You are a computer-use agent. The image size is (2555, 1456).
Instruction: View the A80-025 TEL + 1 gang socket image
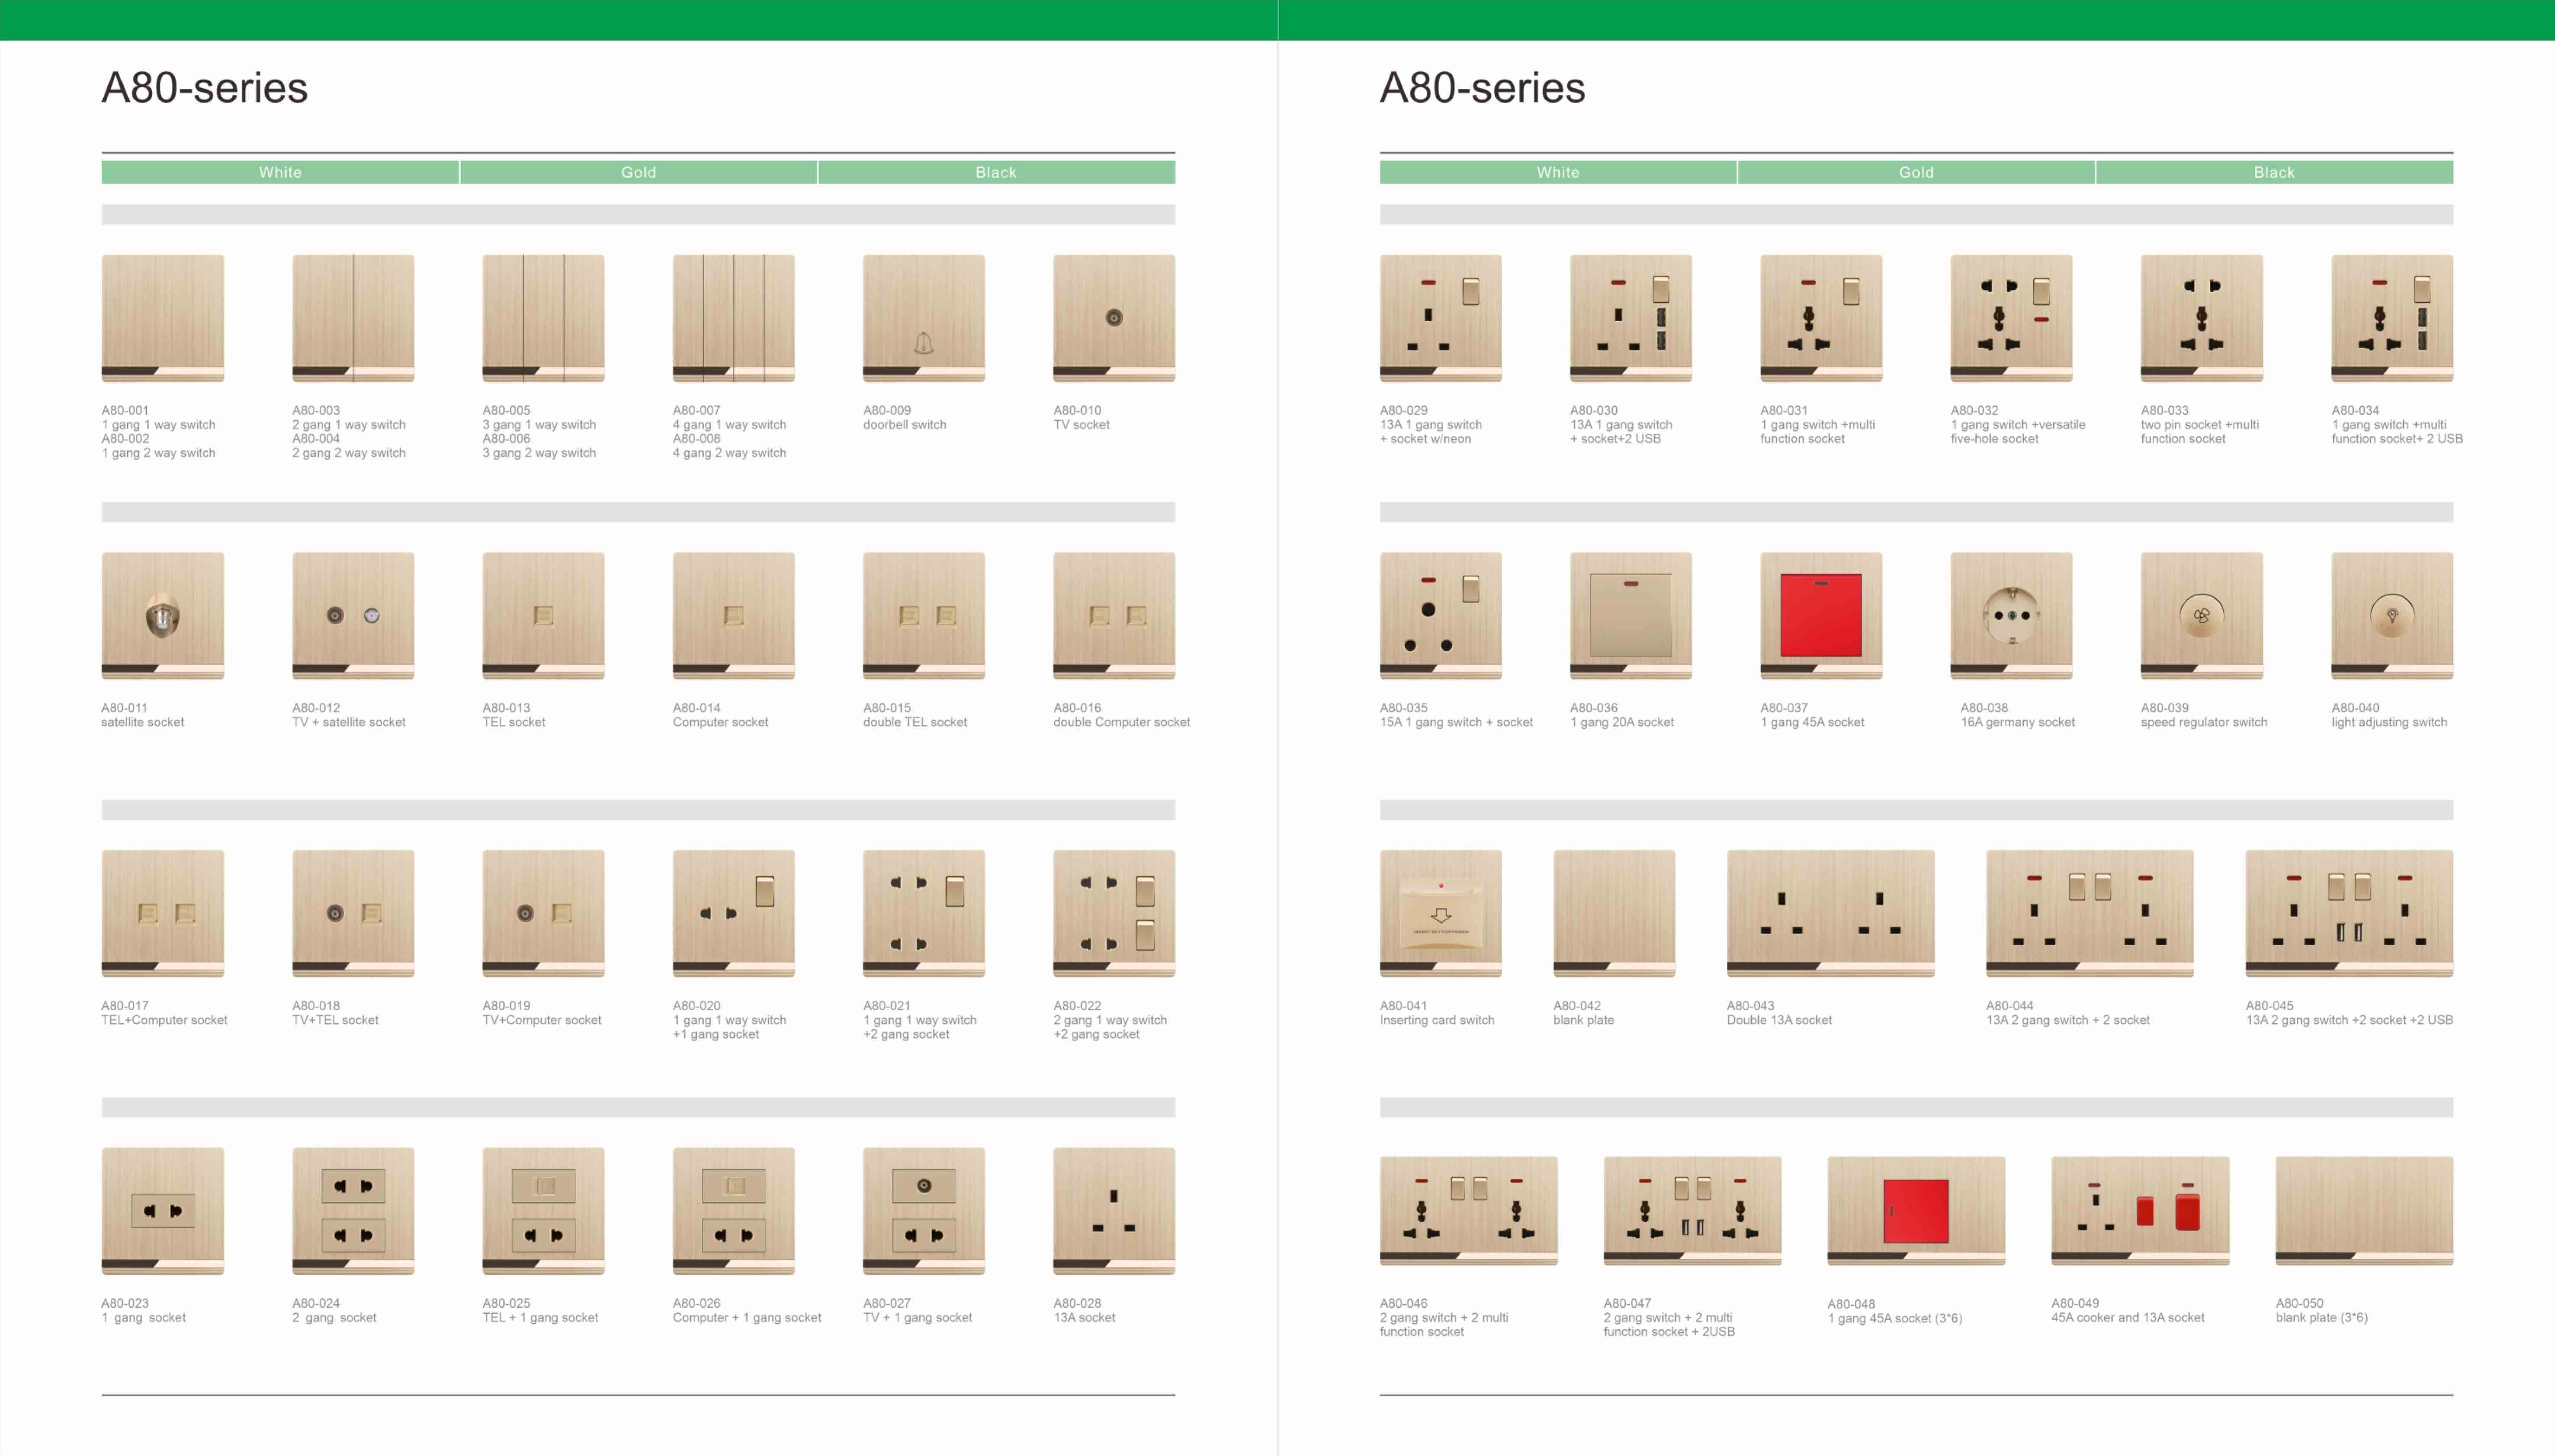pyautogui.click(x=543, y=1211)
